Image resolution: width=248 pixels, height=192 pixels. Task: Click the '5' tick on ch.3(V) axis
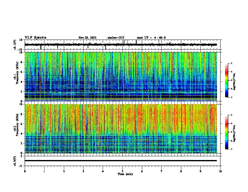(22, 156)
